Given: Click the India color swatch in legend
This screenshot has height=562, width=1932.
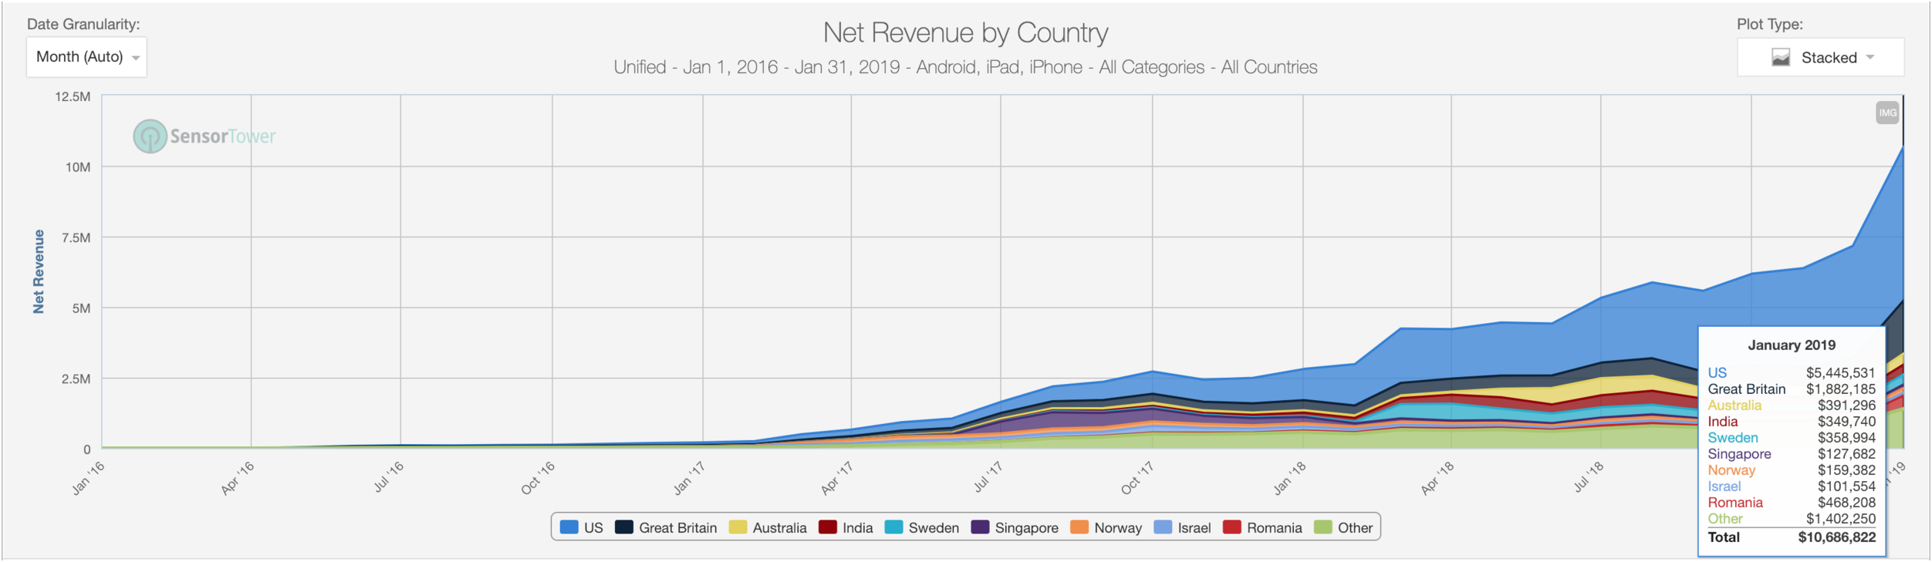Looking at the screenshot, I should click(828, 527).
